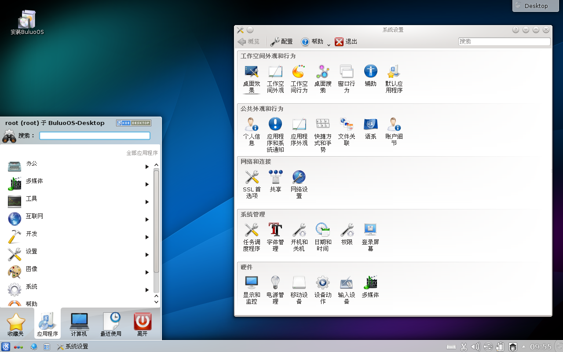Click the 退出 toolbar button
The height and width of the screenshot is (352, 563).
coord(346,41)
